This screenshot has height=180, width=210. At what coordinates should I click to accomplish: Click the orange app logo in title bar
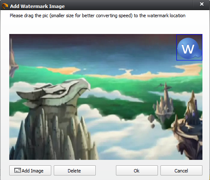pos(5,6)
